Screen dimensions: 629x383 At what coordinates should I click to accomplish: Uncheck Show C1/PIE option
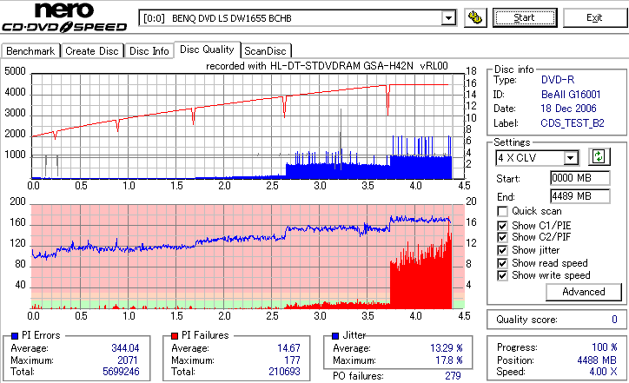coord(502,226)
